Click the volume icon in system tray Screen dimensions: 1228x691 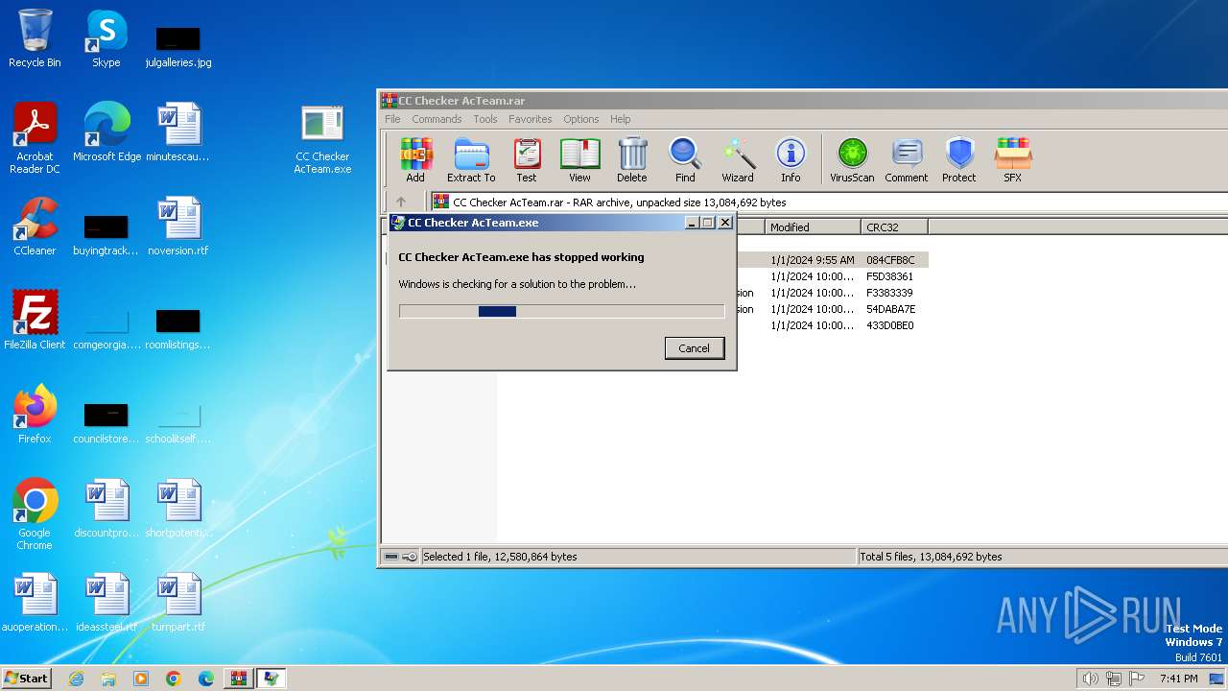tap(1090, 679)
